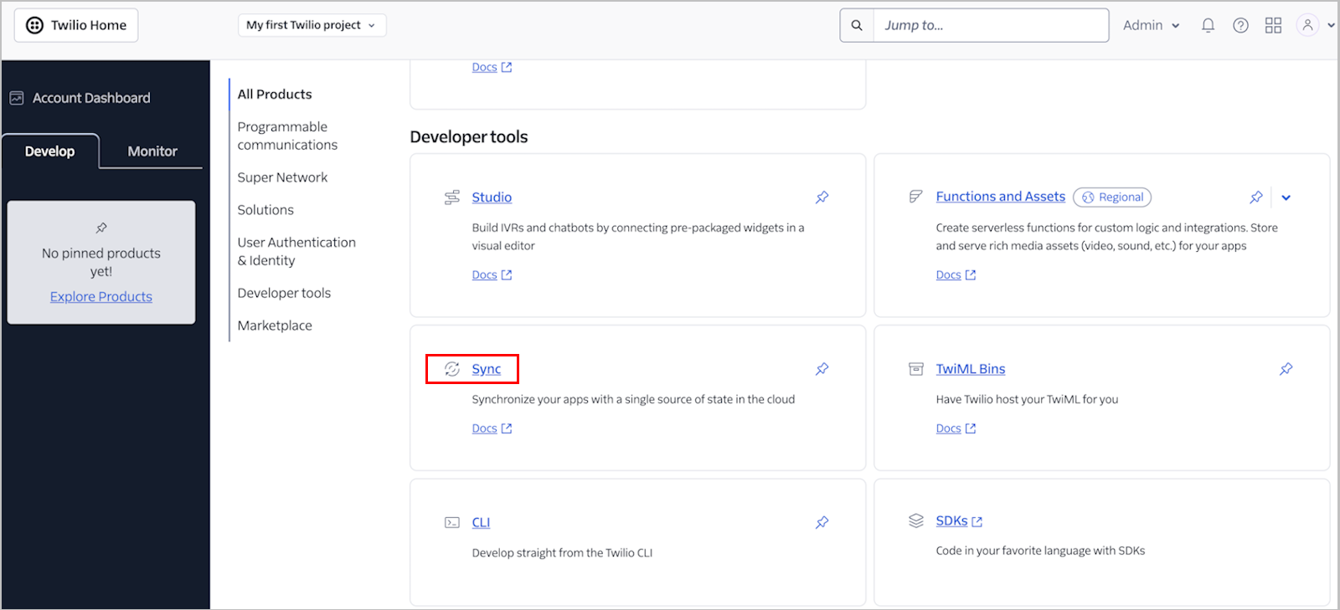Select All Products in the category list
Image resolution: width=1340 pixels, height=610 pixels.
[275, 95]
